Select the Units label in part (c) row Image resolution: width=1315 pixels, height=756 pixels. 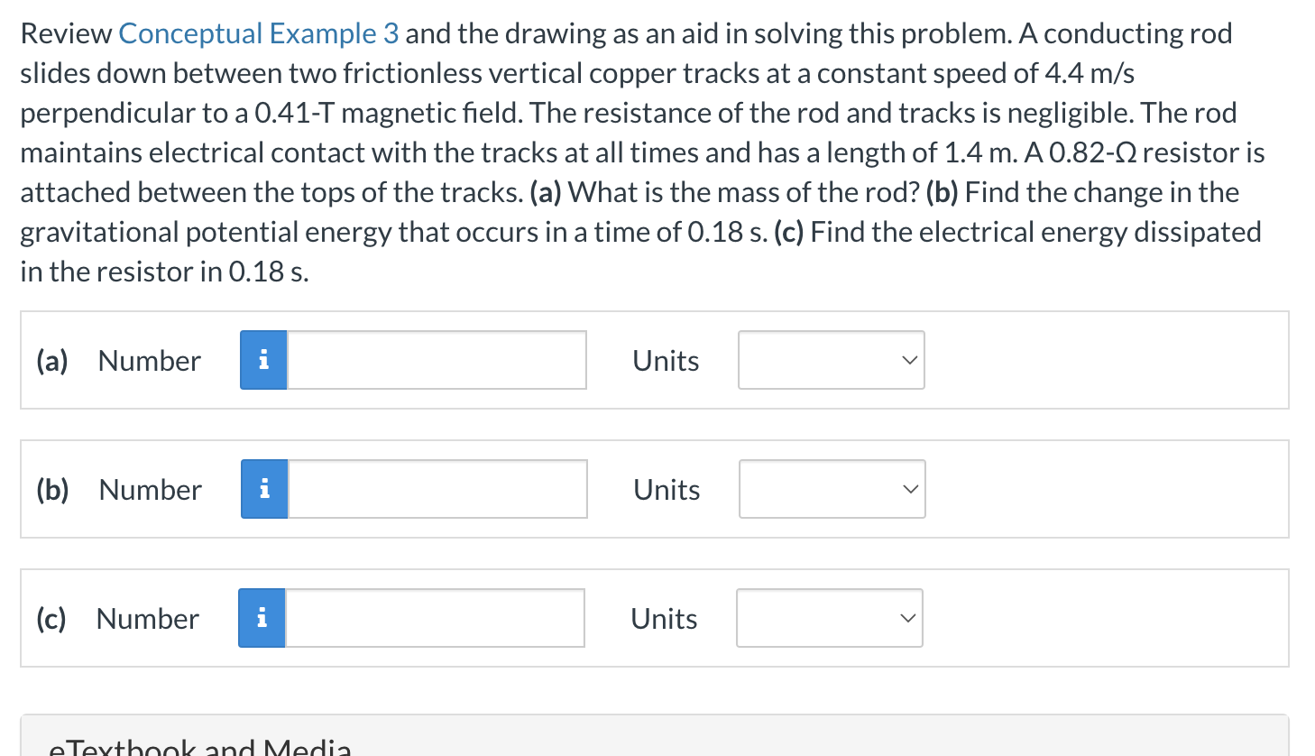click(663, 618)
